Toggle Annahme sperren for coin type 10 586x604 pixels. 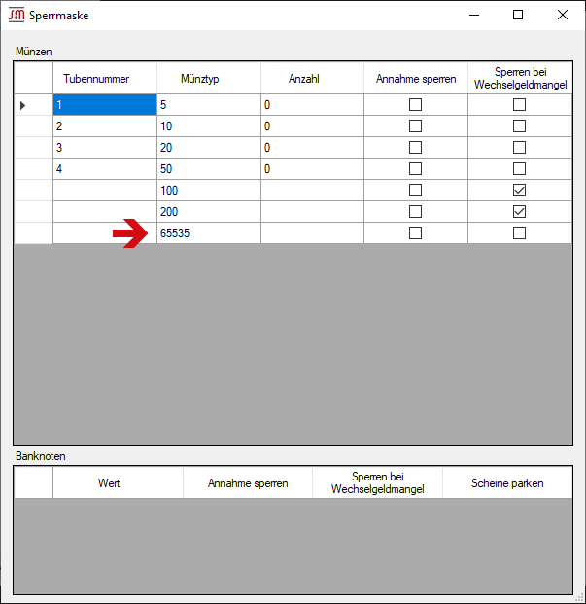click(x=415, y=126)
